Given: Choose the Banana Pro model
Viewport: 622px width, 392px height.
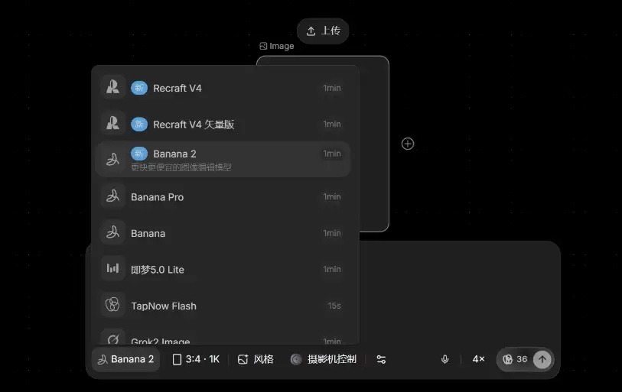Looking at the screenshot, I should click(223, 196).
